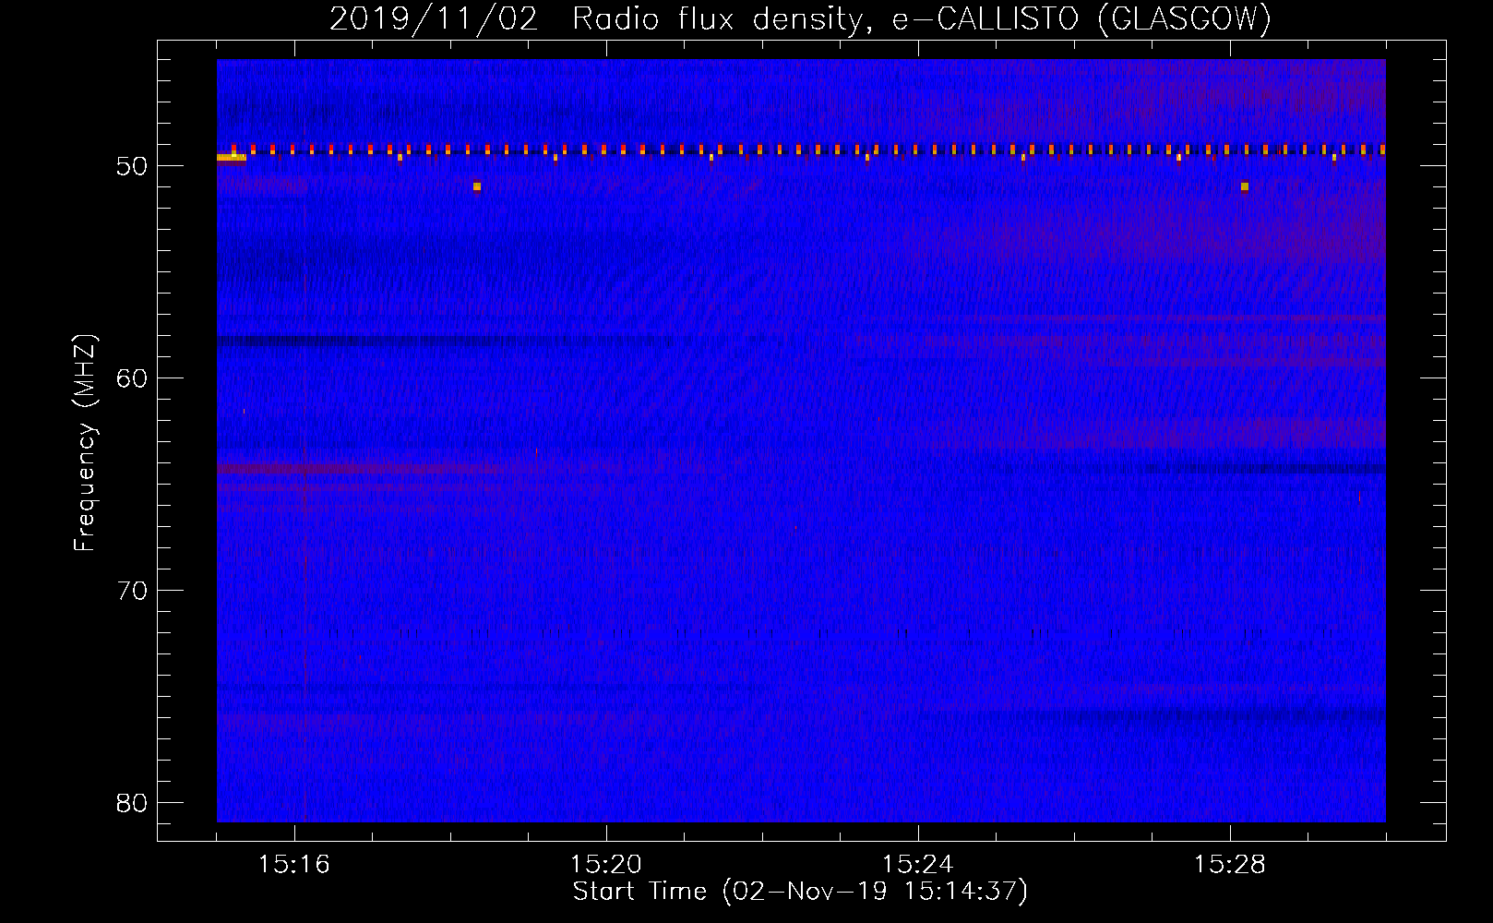1493x923 pixels.
Task: Click the 15:28 time tick label
Action: pyautogui.click(x=1230, y=864)
